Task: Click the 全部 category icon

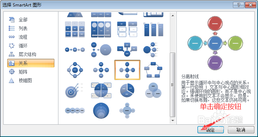Action: tap(12, 20)
